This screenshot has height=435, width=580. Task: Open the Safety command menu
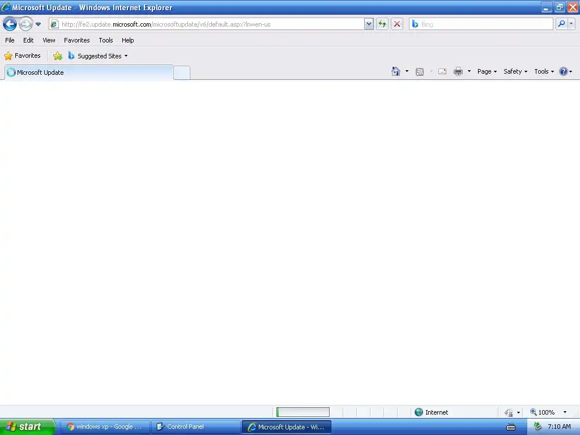(x=515, y=71)
